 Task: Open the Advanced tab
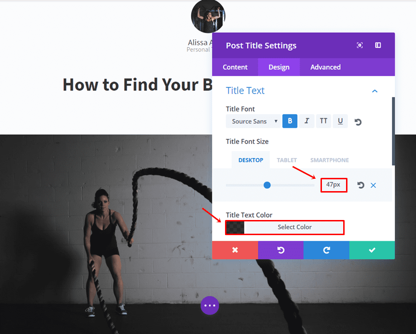326,67
